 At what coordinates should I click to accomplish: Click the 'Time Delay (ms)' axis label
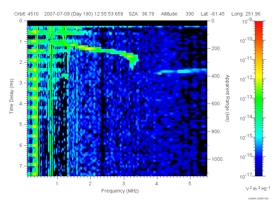(x=11, y=96)
